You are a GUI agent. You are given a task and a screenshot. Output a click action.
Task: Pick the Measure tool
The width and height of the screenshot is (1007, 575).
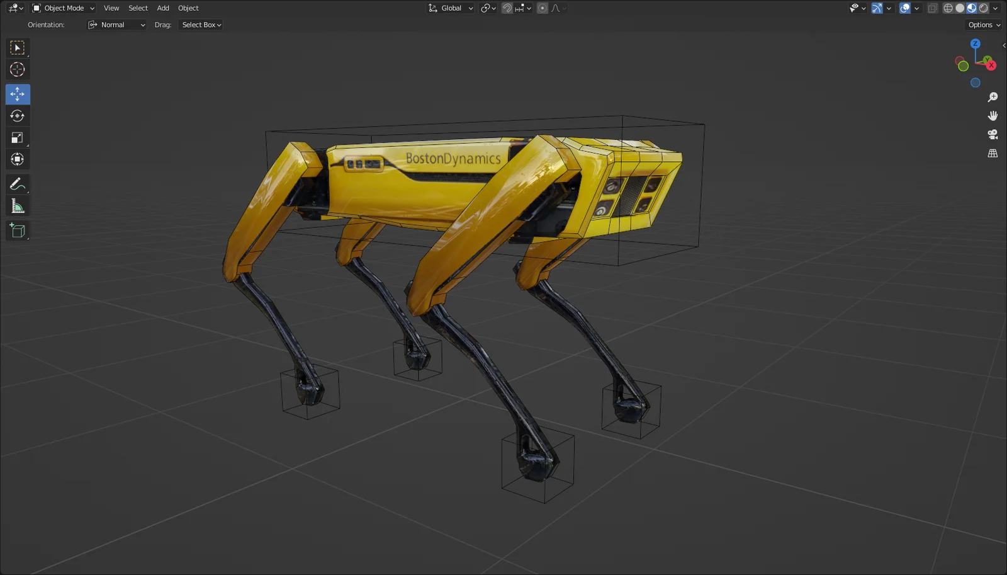[17, 205]
